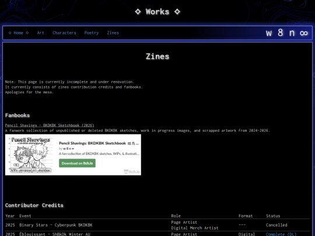Click the Status column header
Screen dimensions: 315x236
click(x=273, y=216)
